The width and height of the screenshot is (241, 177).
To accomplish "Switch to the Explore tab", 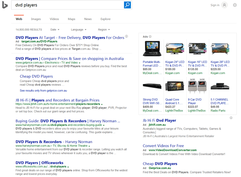I will coord(105,19).
